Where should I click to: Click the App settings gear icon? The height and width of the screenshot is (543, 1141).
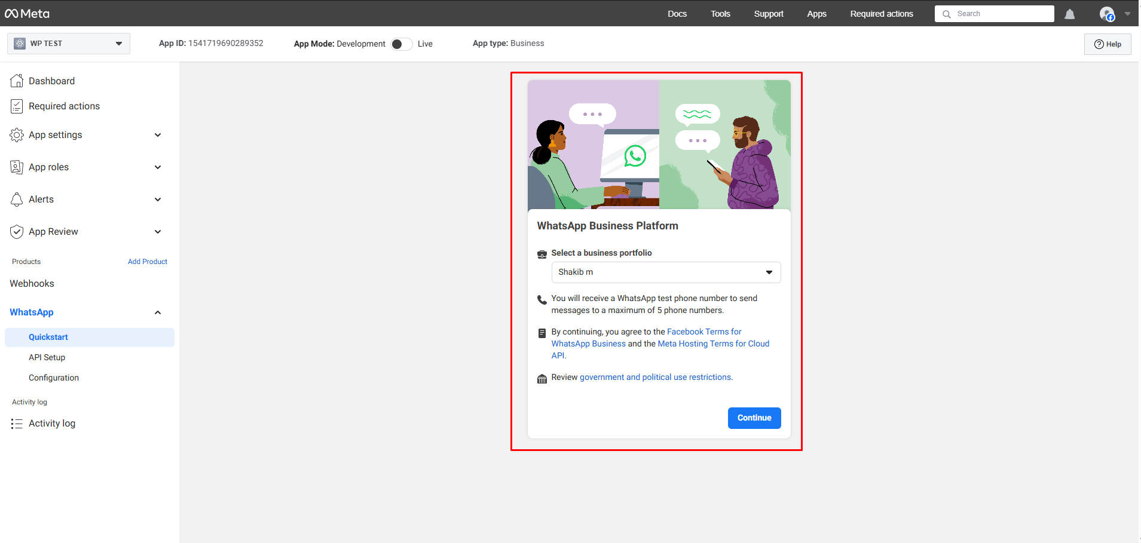coord(17,134)
